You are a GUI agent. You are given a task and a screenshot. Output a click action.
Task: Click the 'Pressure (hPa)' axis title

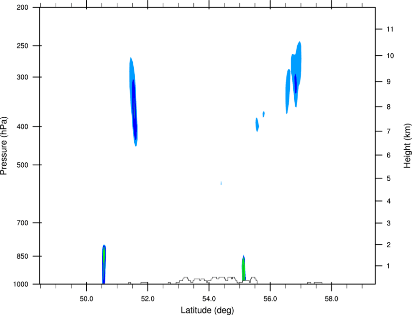click(4, 146)
